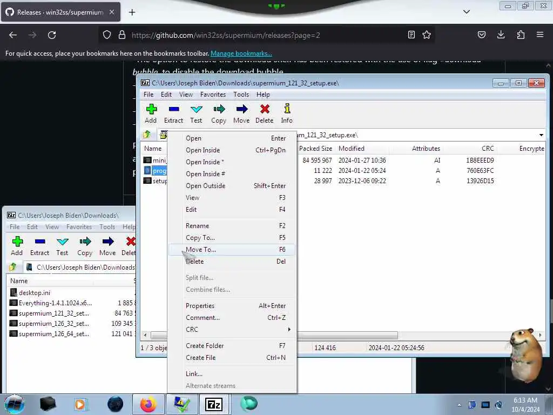Click Info icon in 7-Zip toolbar
Image resolution: width=553 pixels, height=415 pixels.
click(x=287, y=109)
